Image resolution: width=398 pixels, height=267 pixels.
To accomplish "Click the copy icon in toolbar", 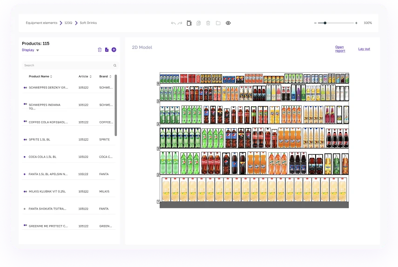I will [x=198, y=23].
